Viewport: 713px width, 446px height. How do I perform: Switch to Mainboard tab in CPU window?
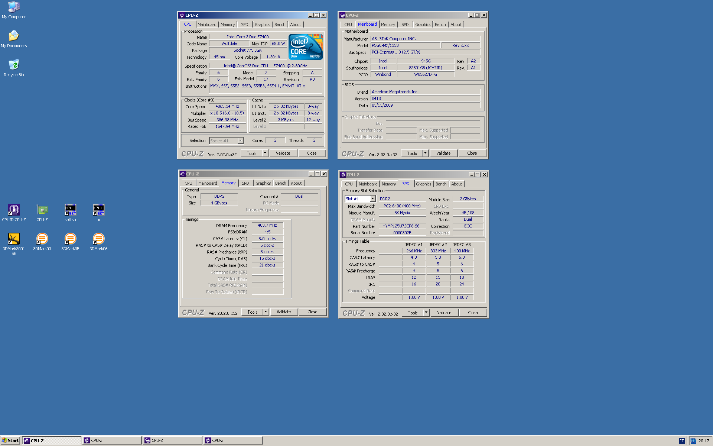(207, 25)
